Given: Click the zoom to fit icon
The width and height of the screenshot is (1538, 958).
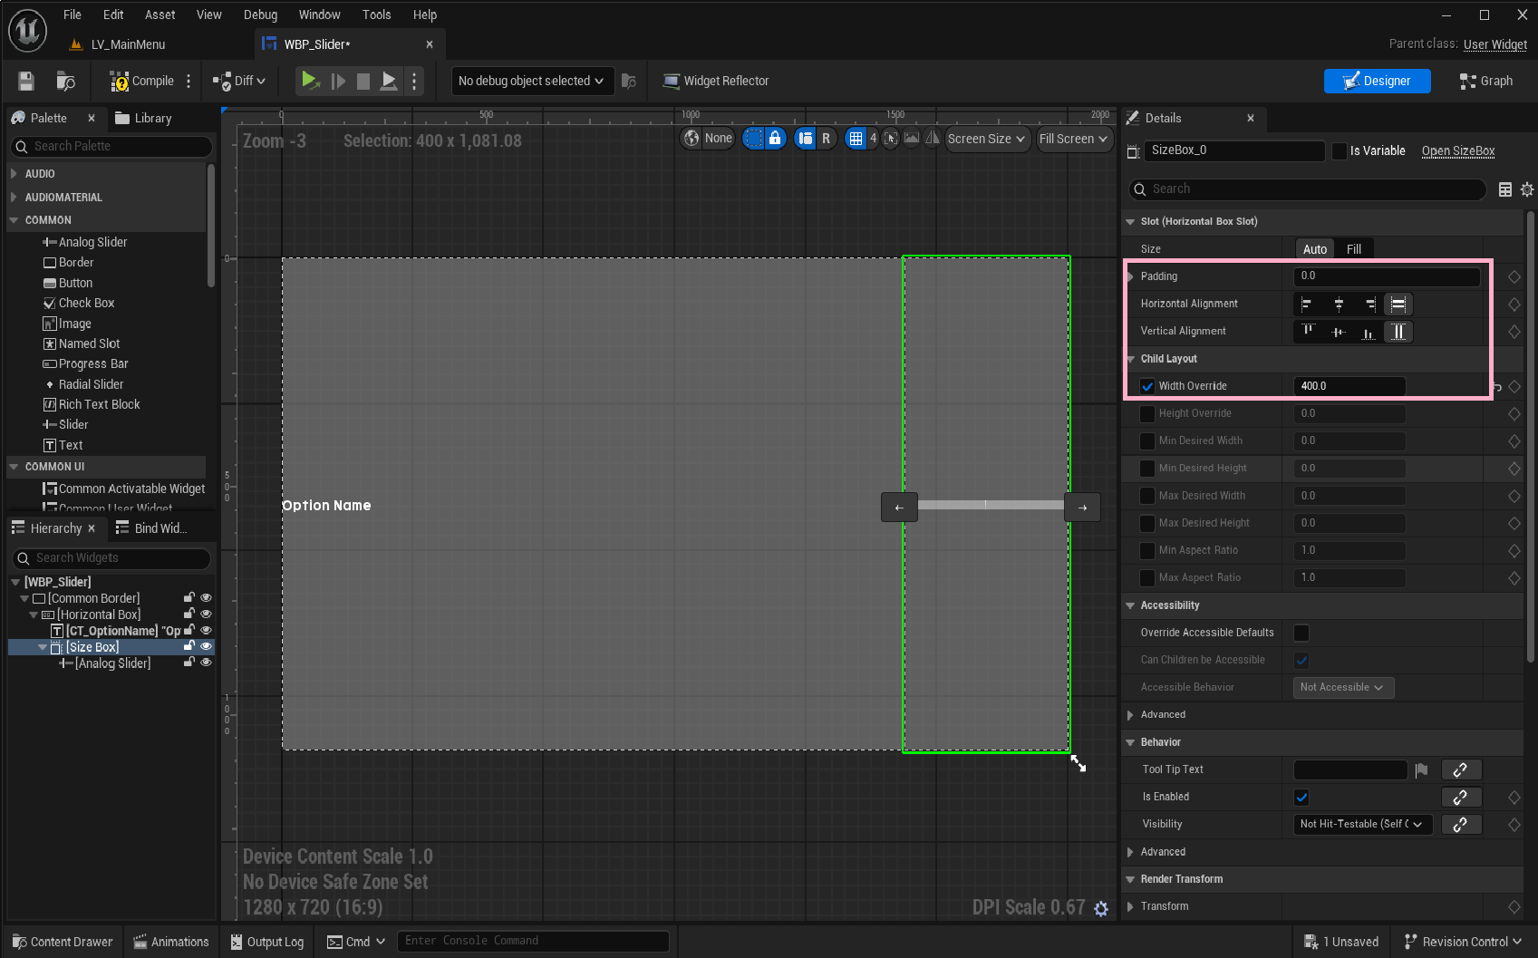Looking at the screenshot, I should [891, 138].
